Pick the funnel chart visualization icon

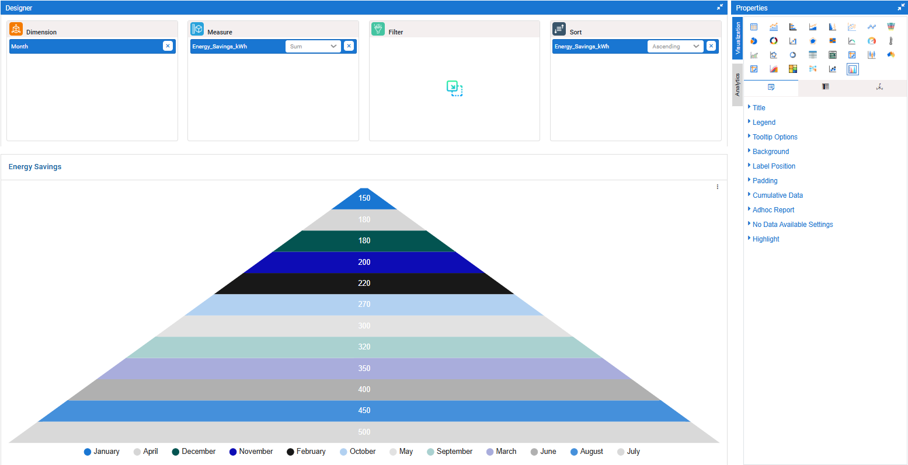[890, 27]
